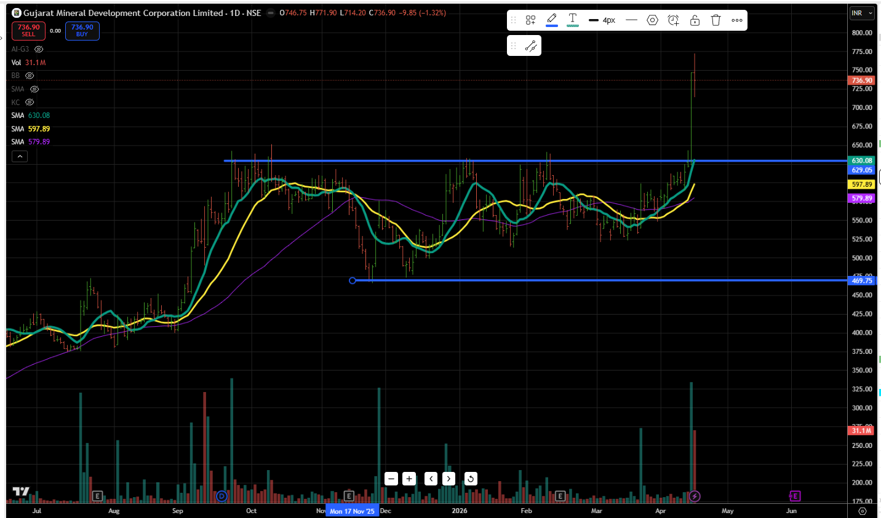
Task: Delete the drawing using trash icon
Action: tap(716, 20)
